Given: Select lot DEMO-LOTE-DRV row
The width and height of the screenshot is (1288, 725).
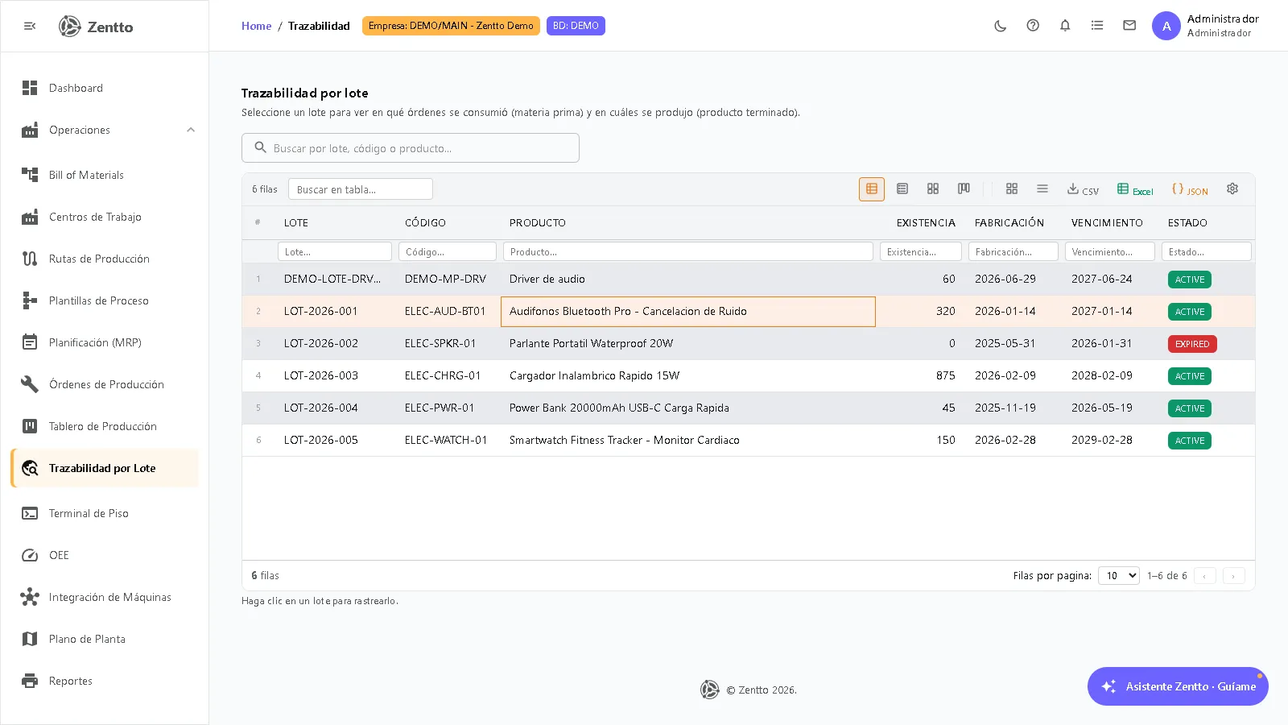Looking at the screenshot, I should pos(749,279).
